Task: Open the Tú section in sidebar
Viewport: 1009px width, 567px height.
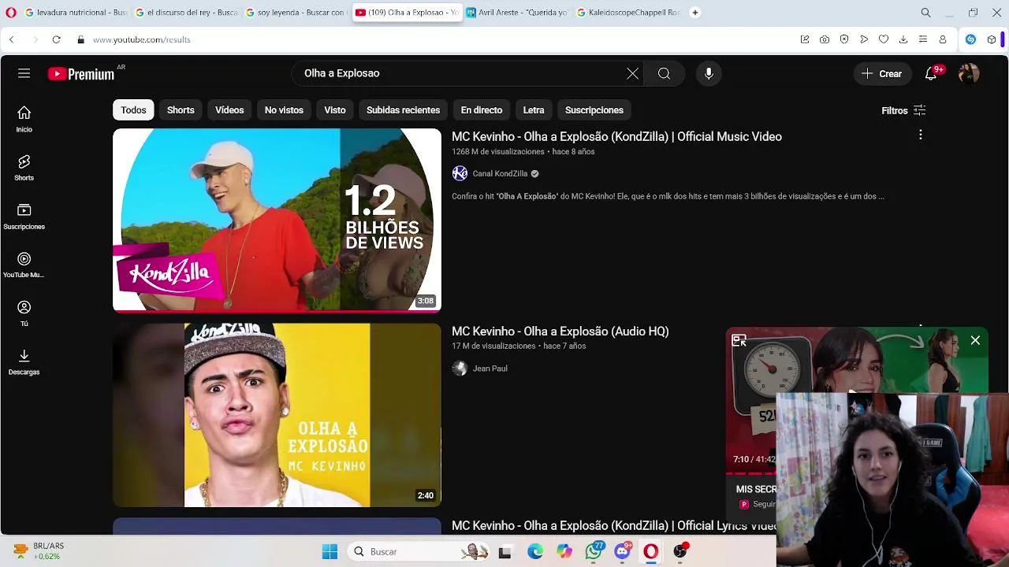Action: tap(24, 313)
